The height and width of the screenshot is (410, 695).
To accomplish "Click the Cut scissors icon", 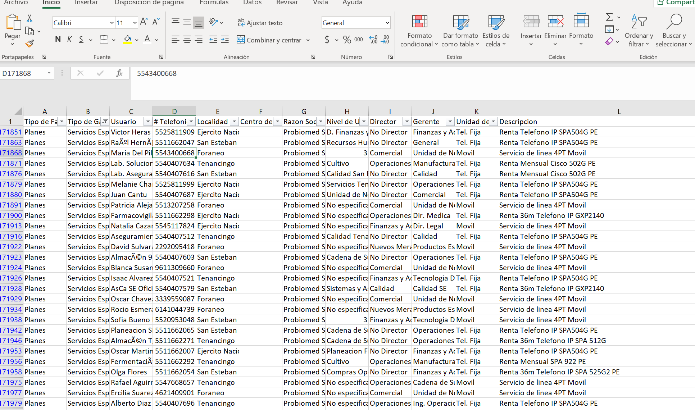I will (x=29, y=18).
